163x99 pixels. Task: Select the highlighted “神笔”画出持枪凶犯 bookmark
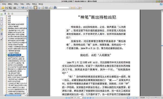point(14,55)
